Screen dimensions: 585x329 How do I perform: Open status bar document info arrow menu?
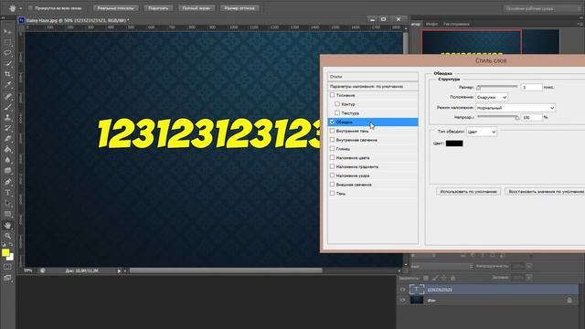click(x=119, y=271)
